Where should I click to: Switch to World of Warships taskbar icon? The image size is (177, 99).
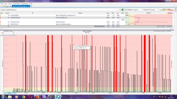pos(51,97)
